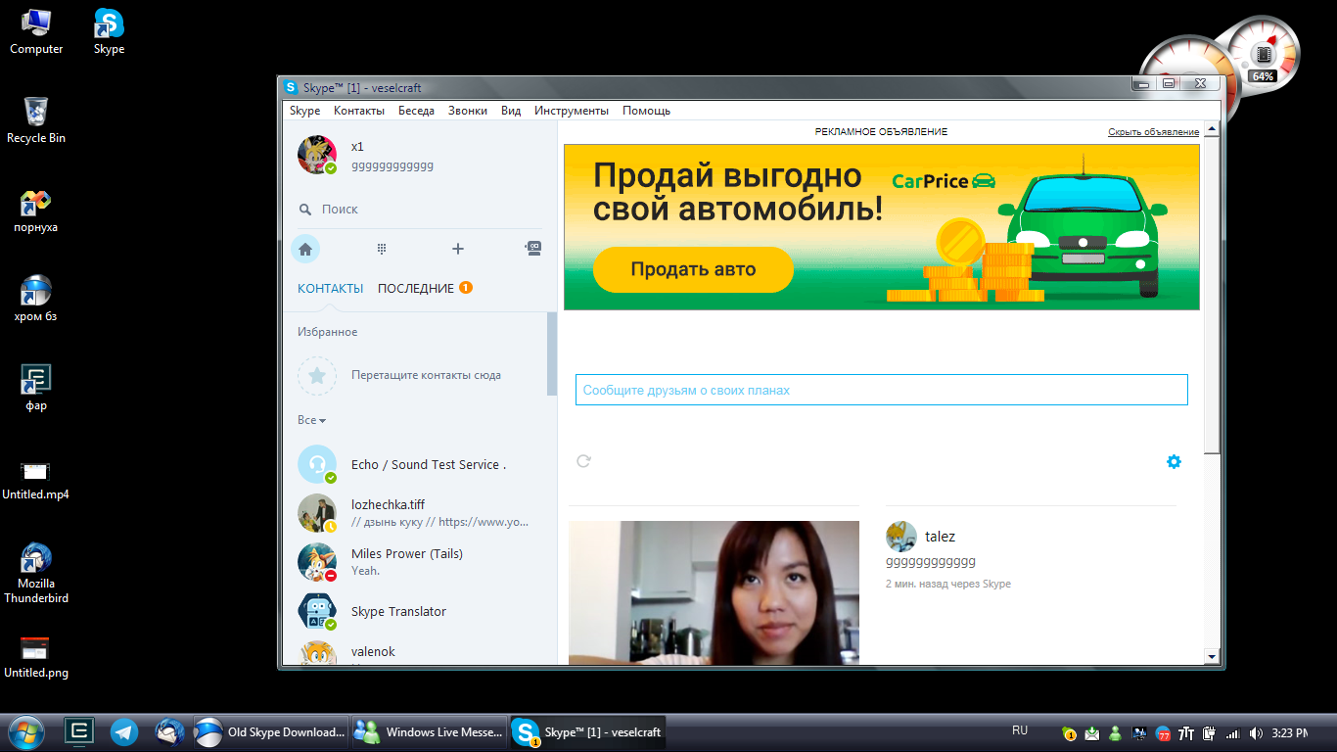
Task: Click the Skype Translator avatar icon
Action: pos(317,611)
